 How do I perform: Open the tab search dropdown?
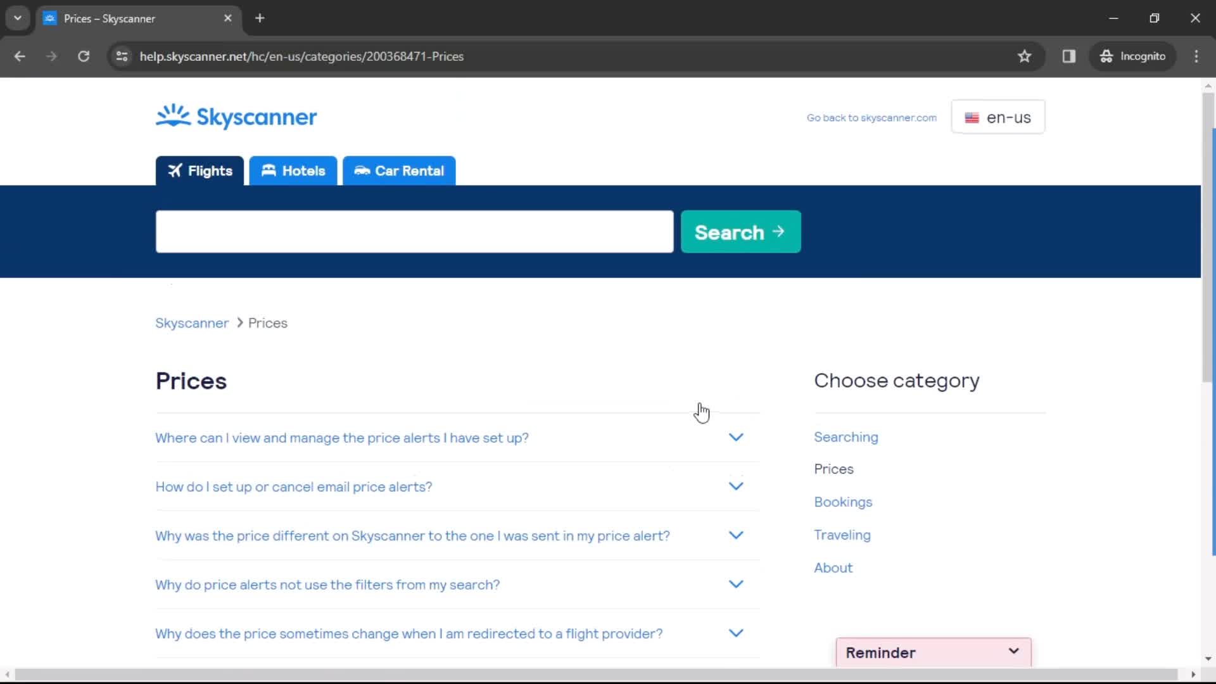pyautogui.click(x=18, y=18)
